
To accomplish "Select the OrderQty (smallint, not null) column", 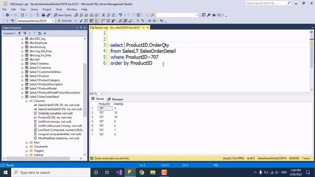I will pyautogui.click(x=56, y=114).
